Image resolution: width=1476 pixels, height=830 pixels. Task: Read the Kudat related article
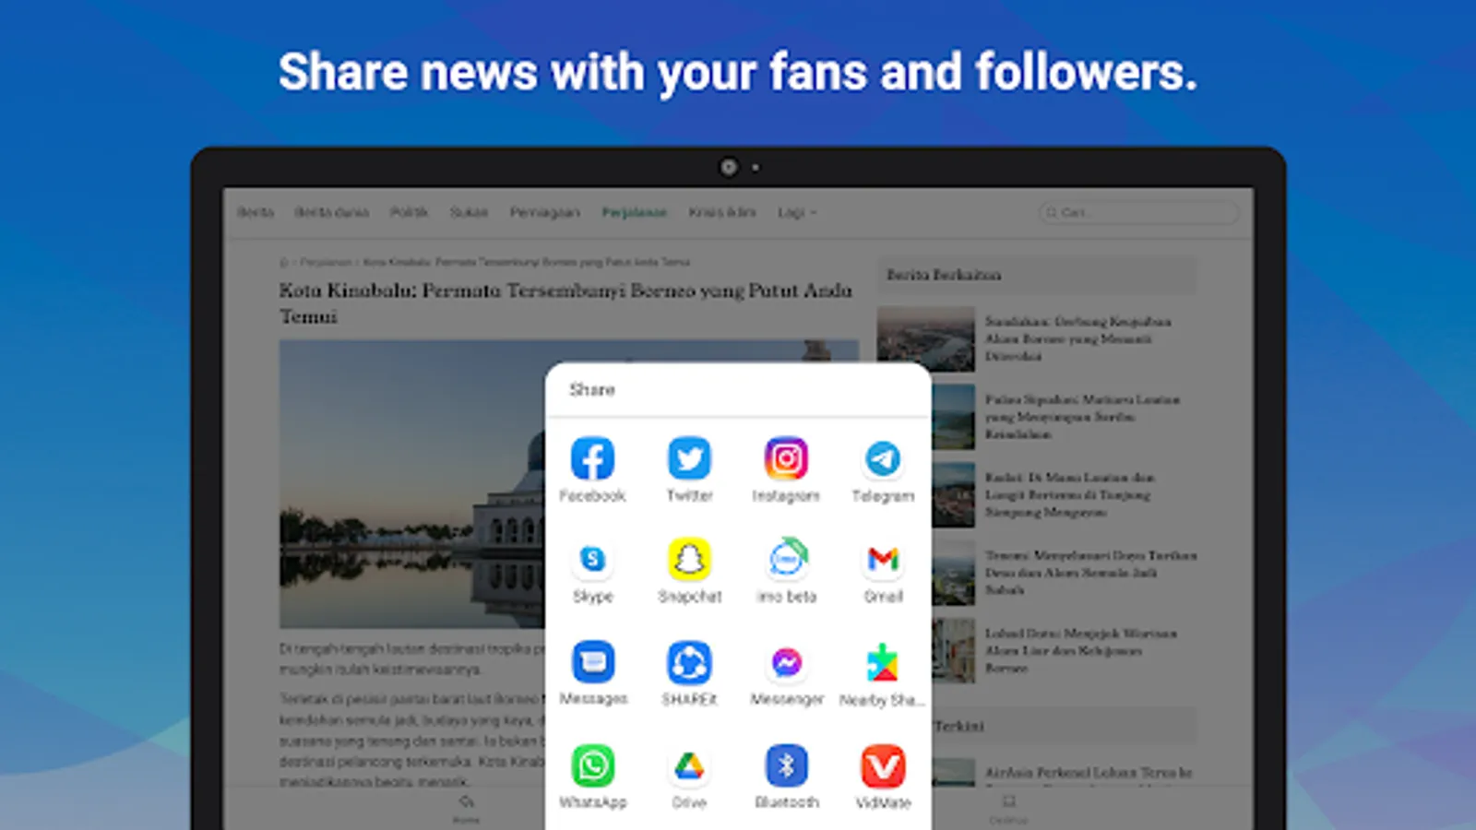[1069, 494]
